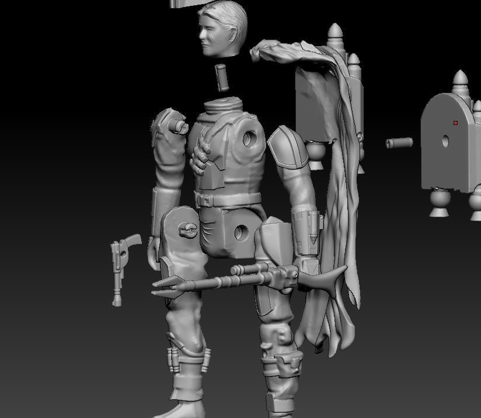Click the loose peg beside the separate jetpack

click(399, 142)
